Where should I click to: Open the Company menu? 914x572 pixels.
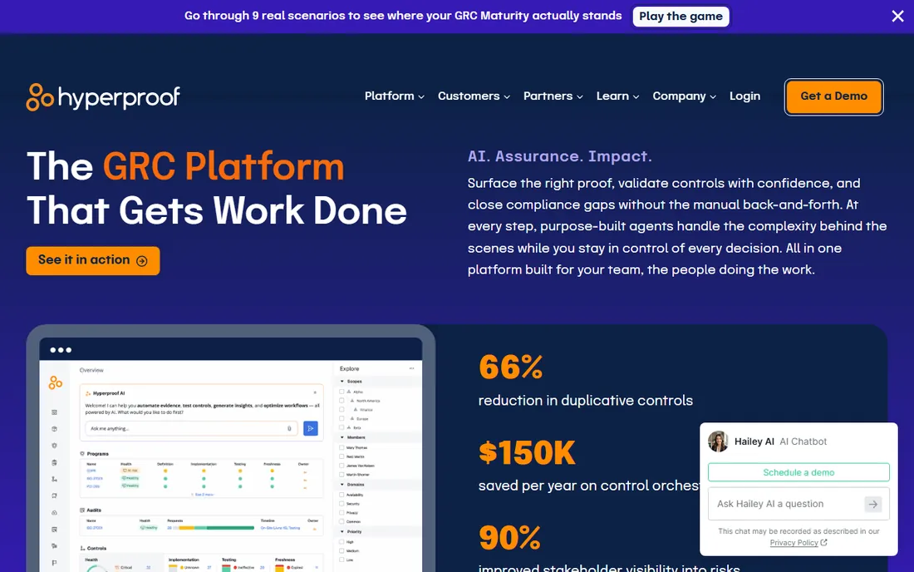[x=684, y=96]
